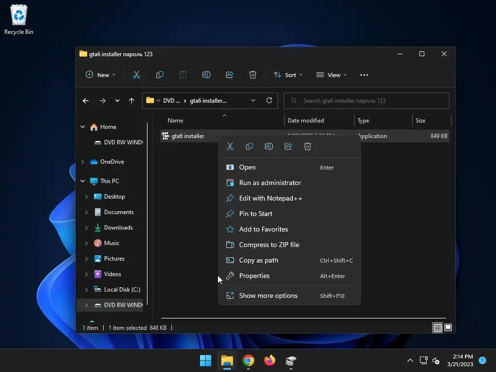Choose Edit with Notepad++
Image resolution: width=496 pixels, height=372 pixels.
pyautogui.click(x=290, y=198)
